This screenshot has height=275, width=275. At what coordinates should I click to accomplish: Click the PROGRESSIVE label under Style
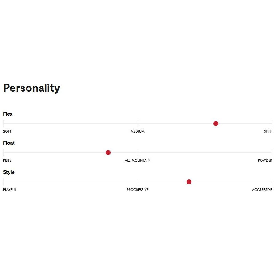(x=137, y=190)
